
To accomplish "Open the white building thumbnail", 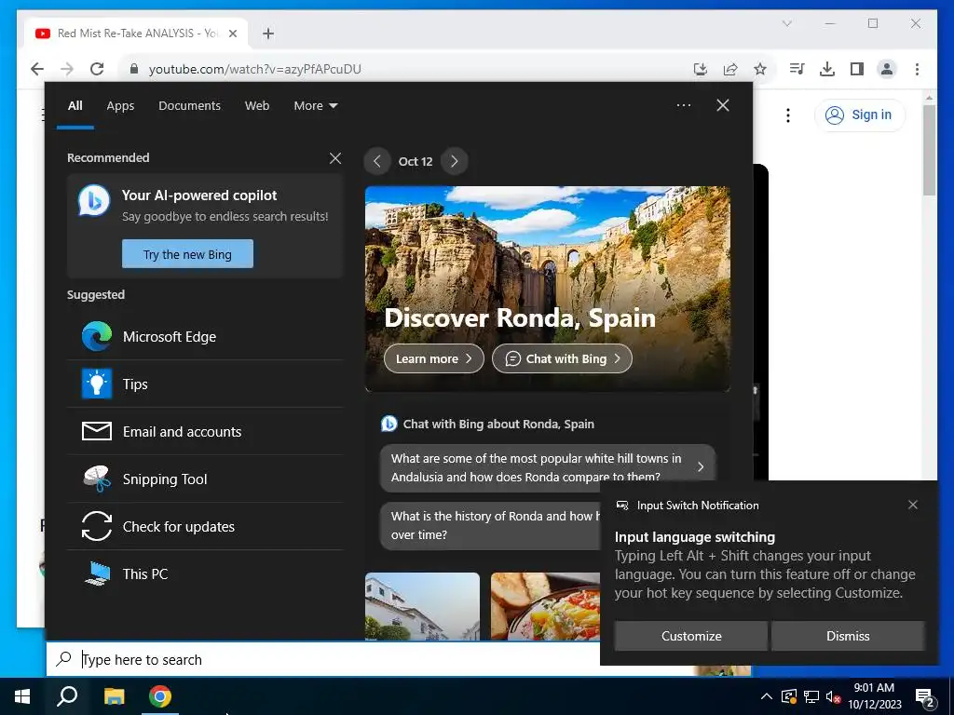I will tap(422, 606).
